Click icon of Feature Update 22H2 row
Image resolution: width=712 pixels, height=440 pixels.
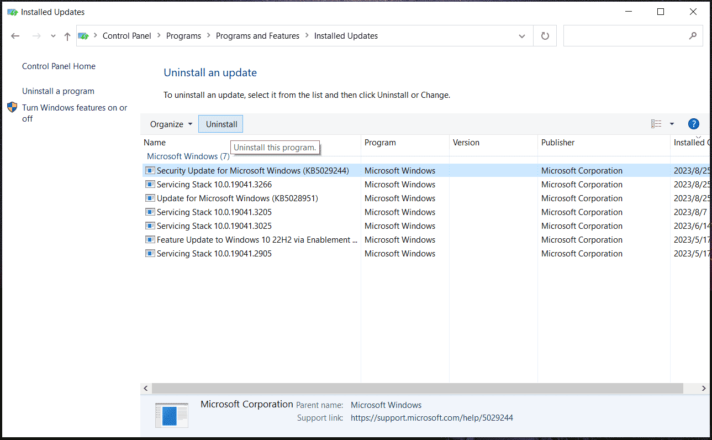point(150,239)
